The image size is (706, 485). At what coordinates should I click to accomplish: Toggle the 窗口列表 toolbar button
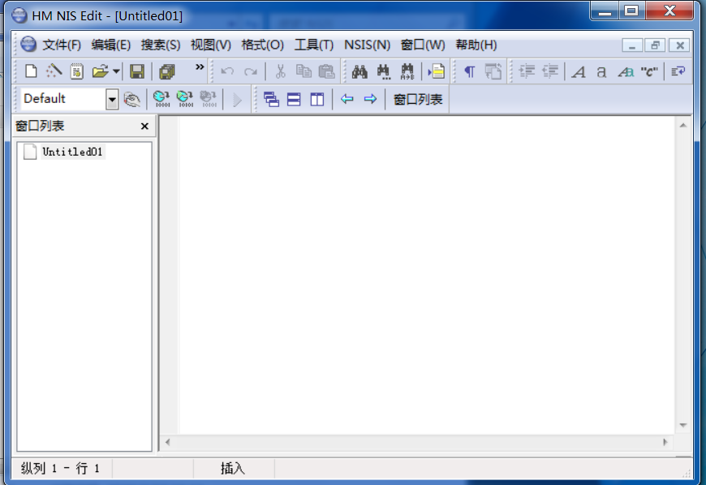[x=418, y=100]
